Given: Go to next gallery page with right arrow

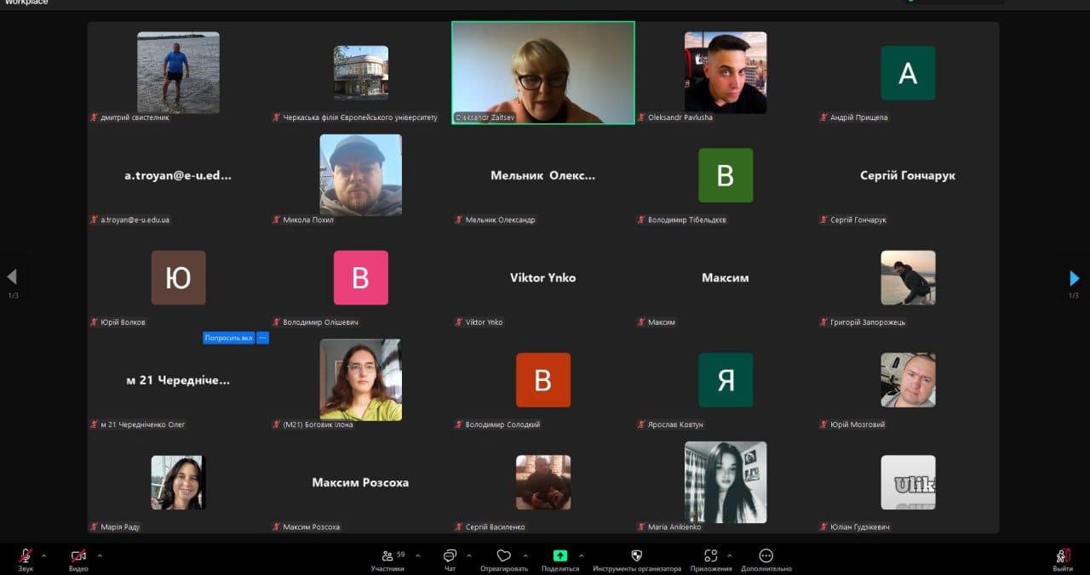Looking at the screenshot, I should 1074,278.
